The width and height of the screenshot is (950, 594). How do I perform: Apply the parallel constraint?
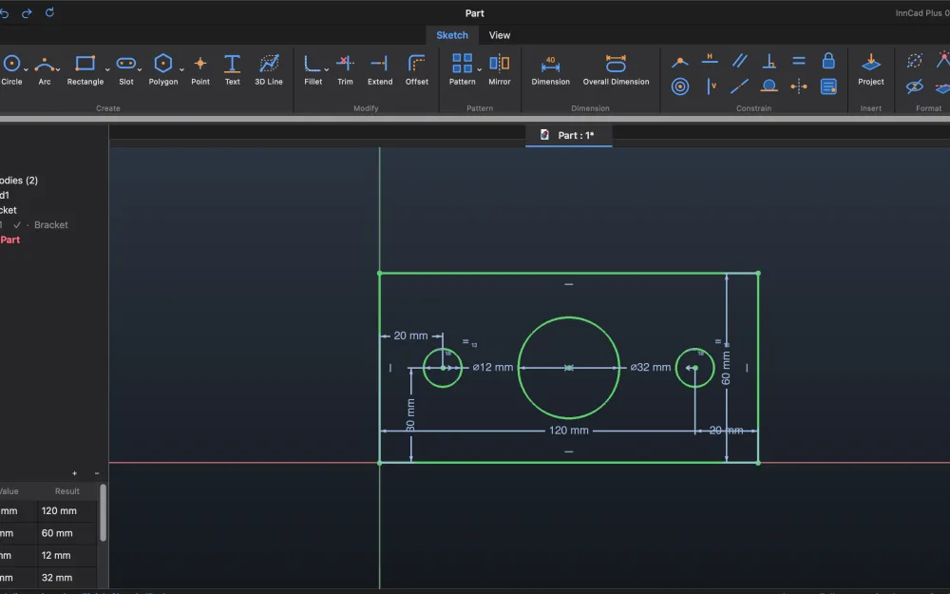pos(739,61)
